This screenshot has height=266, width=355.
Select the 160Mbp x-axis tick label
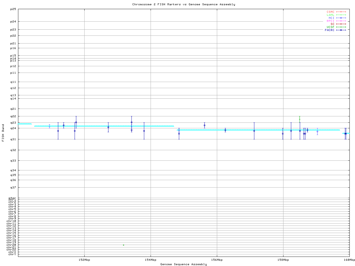349,260
